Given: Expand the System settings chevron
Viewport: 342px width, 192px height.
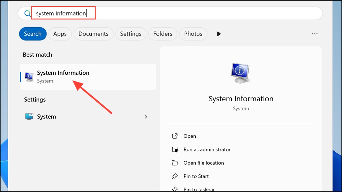Looking at the screenshot, I should point(146,117).
